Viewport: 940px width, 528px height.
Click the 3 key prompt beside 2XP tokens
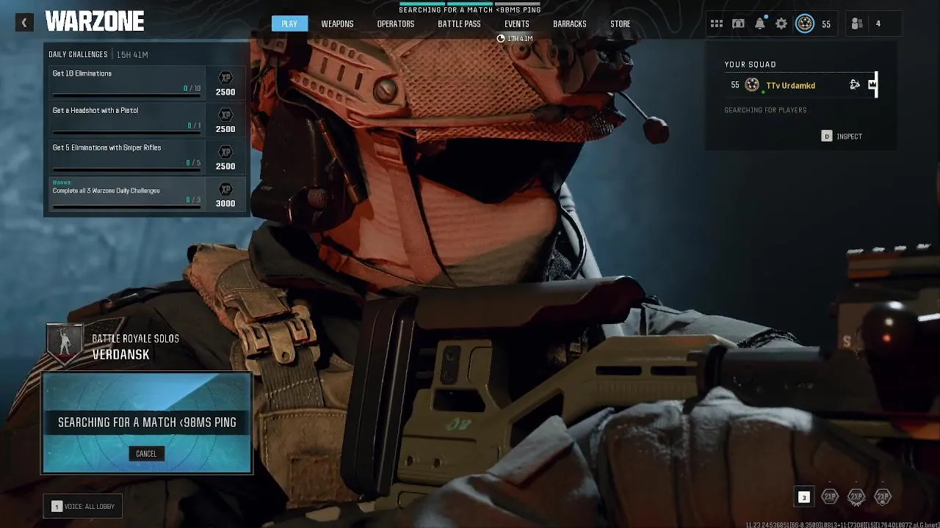click(803, 497)
